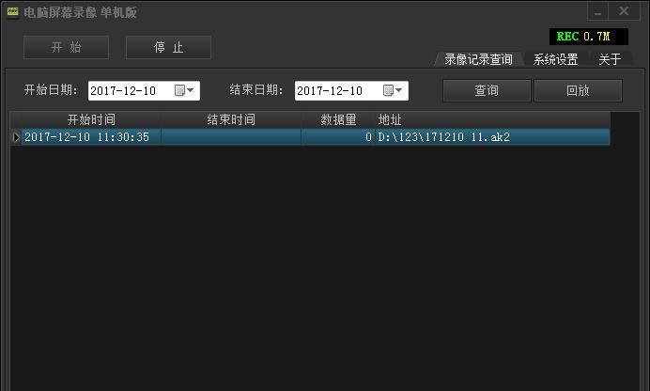The height and width of the screenshot is (391, 650).
Task: Click the 开始 button
Action: tap(66, 47)
